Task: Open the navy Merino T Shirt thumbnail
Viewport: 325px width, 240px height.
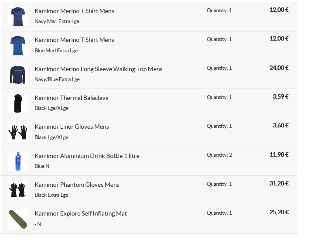Action: (18, 17)
